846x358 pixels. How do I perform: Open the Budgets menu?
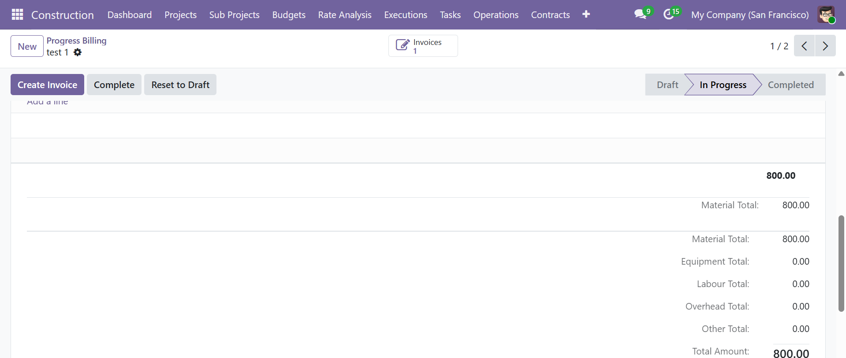point(289,15)
